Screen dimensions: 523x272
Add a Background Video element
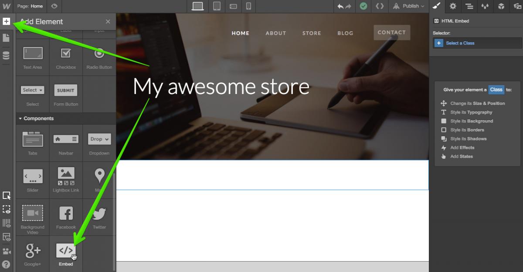[33, 213]
